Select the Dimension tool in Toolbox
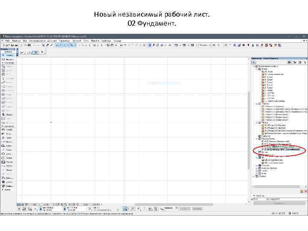The image size is (308, 231). coord(8,130)
